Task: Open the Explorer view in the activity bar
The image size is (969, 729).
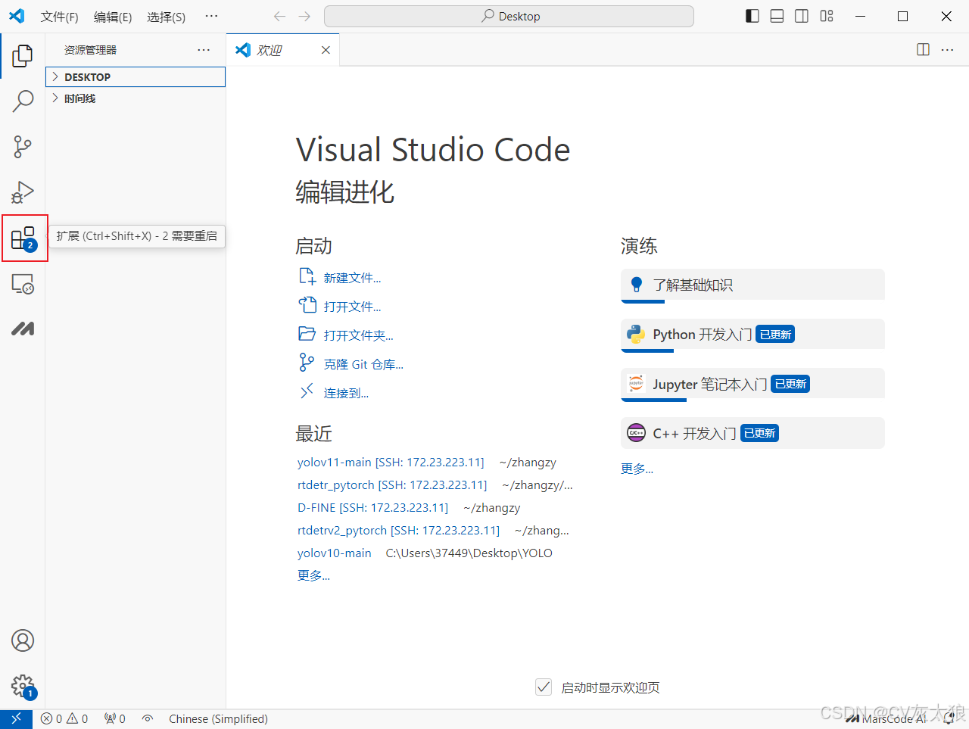Action: (23, 55)
